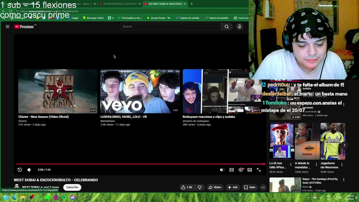Open suggested video Clúster - New Season thumbnail

point(58,91)
